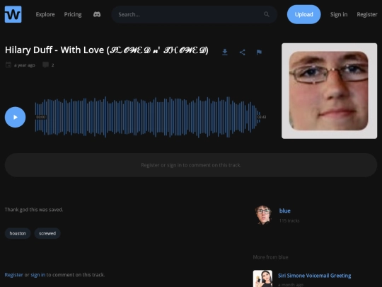Viewport: 382px width, 287px height.
Task: Click the calendar icon beside 'a year ago'
Action: point(8,65)
